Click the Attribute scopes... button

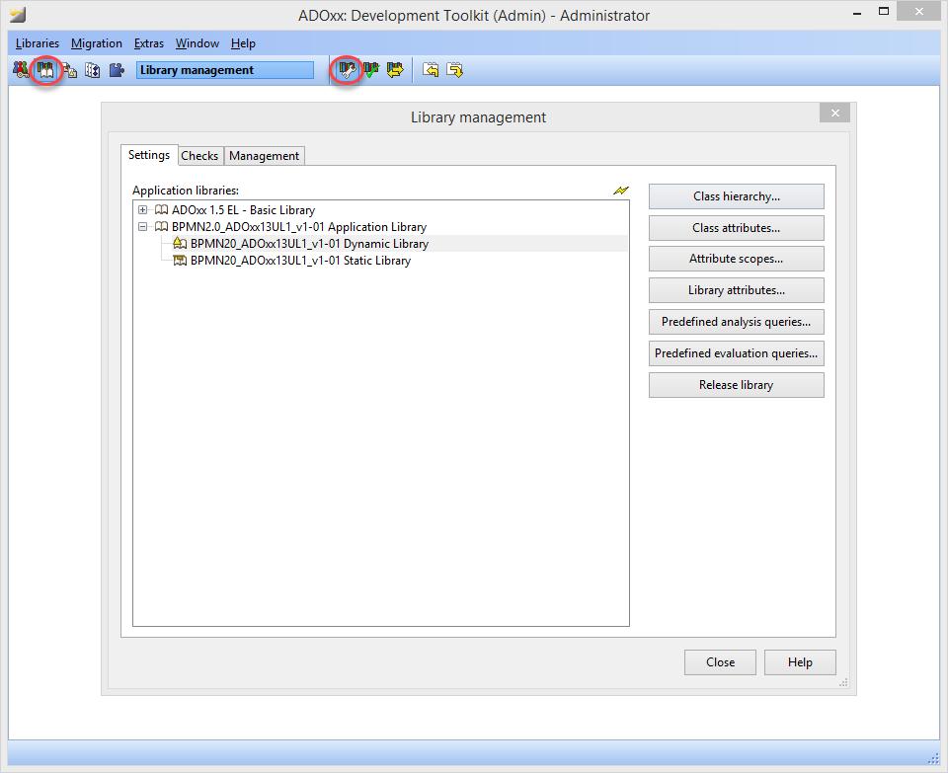(737, 259)
